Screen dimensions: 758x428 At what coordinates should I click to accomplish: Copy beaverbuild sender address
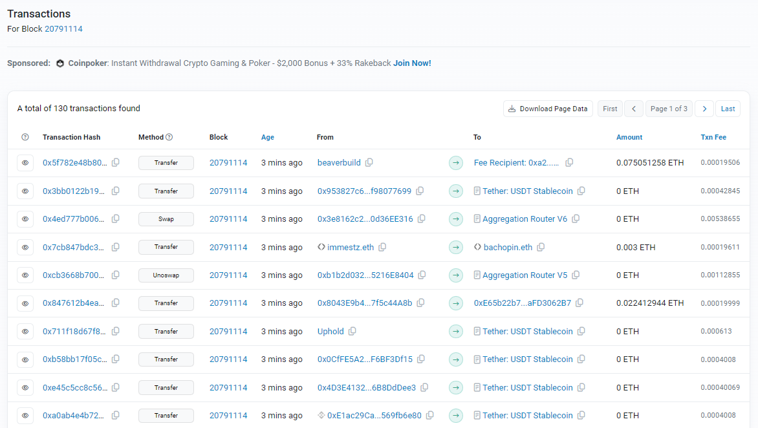tap(369, 162)
